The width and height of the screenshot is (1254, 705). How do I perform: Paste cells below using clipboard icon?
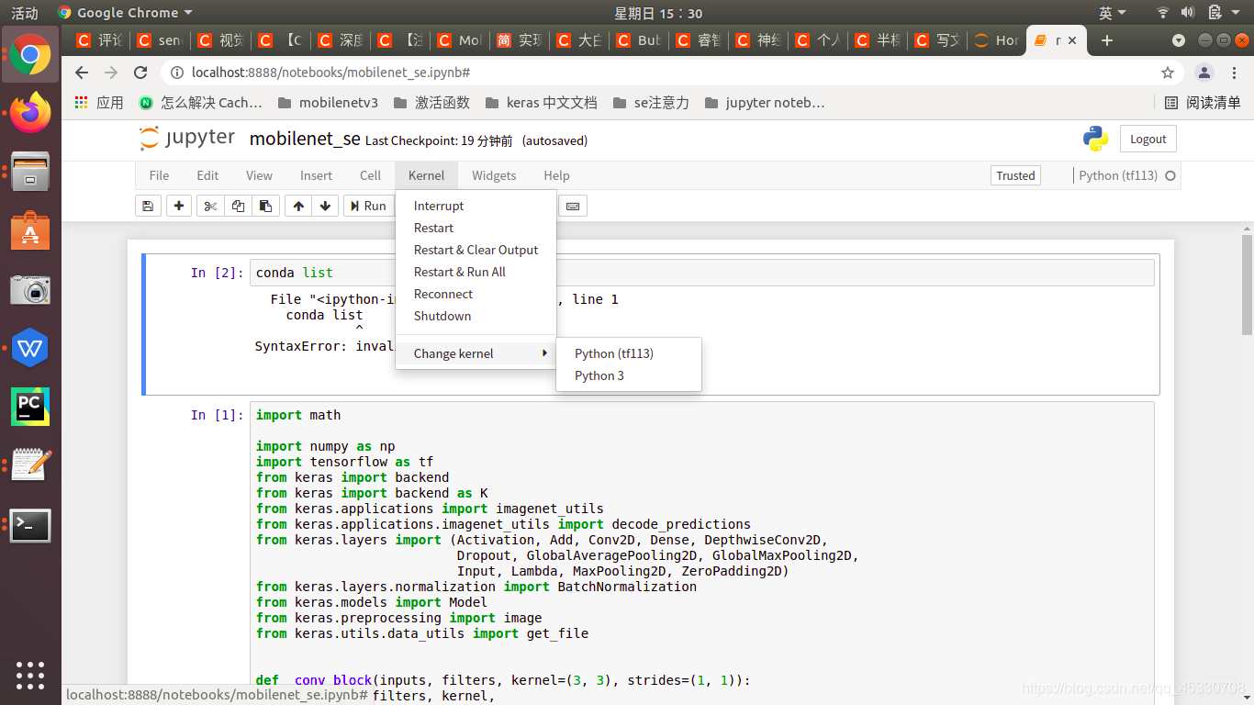(265, 206)
